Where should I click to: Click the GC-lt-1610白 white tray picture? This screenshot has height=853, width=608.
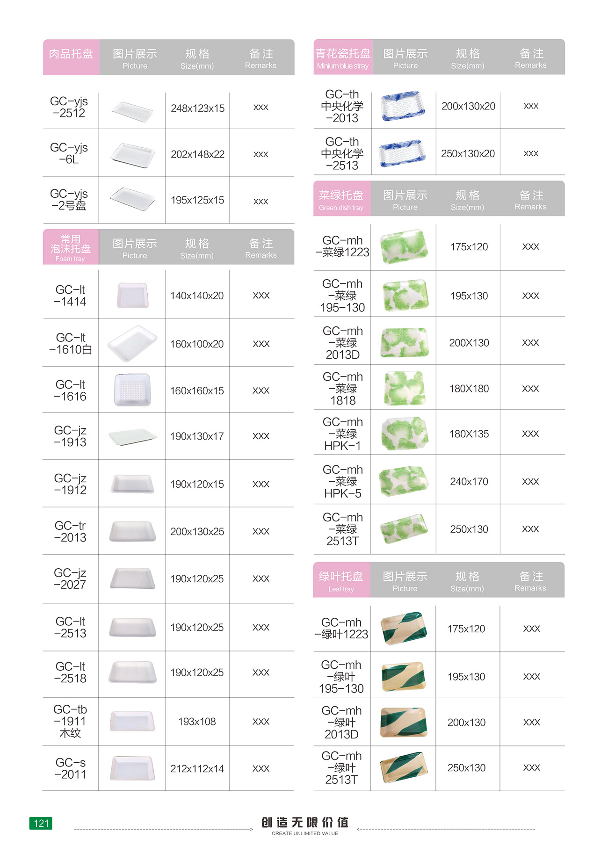pos(133,344)
